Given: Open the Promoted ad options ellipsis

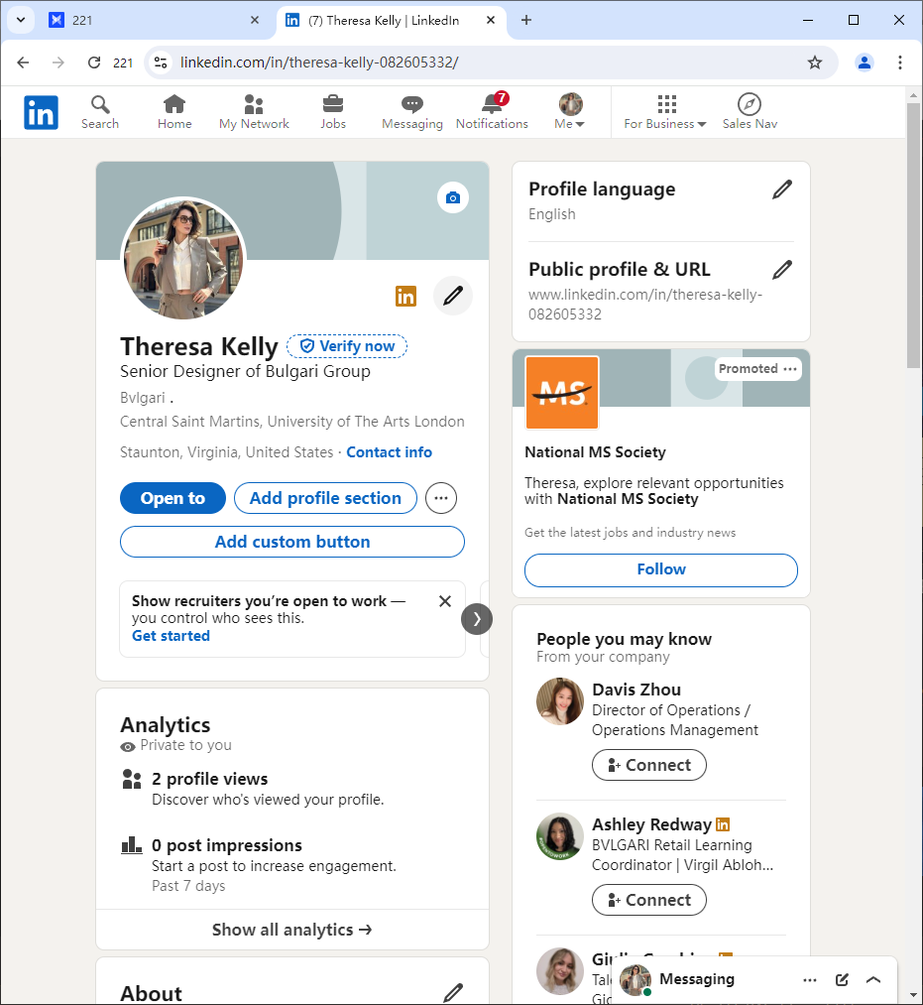Looking at the screenshot, I should (790, 368).
